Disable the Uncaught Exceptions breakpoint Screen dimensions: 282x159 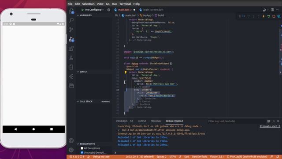coord(82,152)
